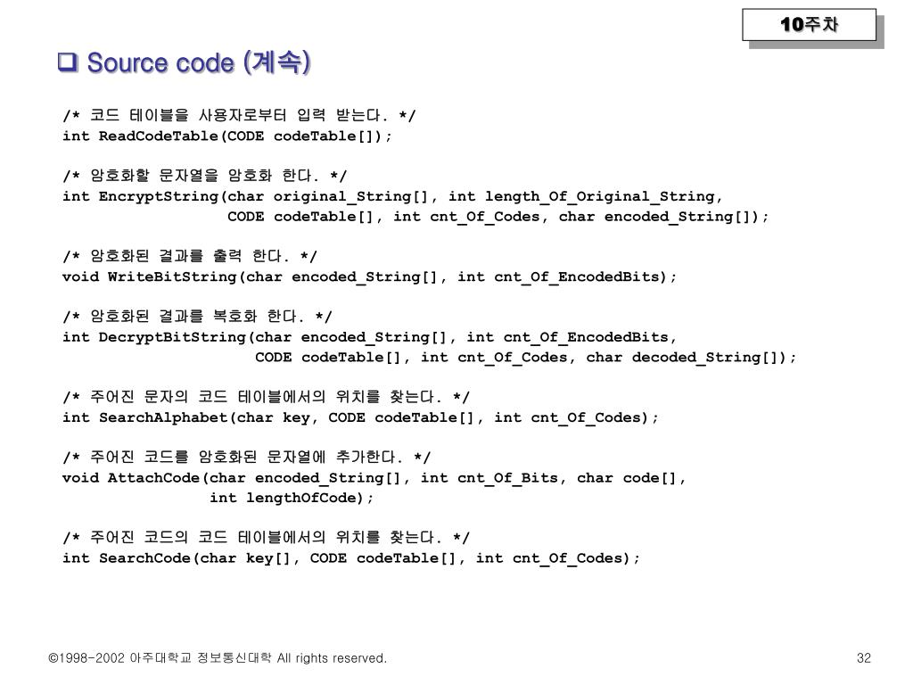Viewport: 913px width, 685px height.
Task: Click the 'int lengthOfCode);' line
Action: (292, 498)
